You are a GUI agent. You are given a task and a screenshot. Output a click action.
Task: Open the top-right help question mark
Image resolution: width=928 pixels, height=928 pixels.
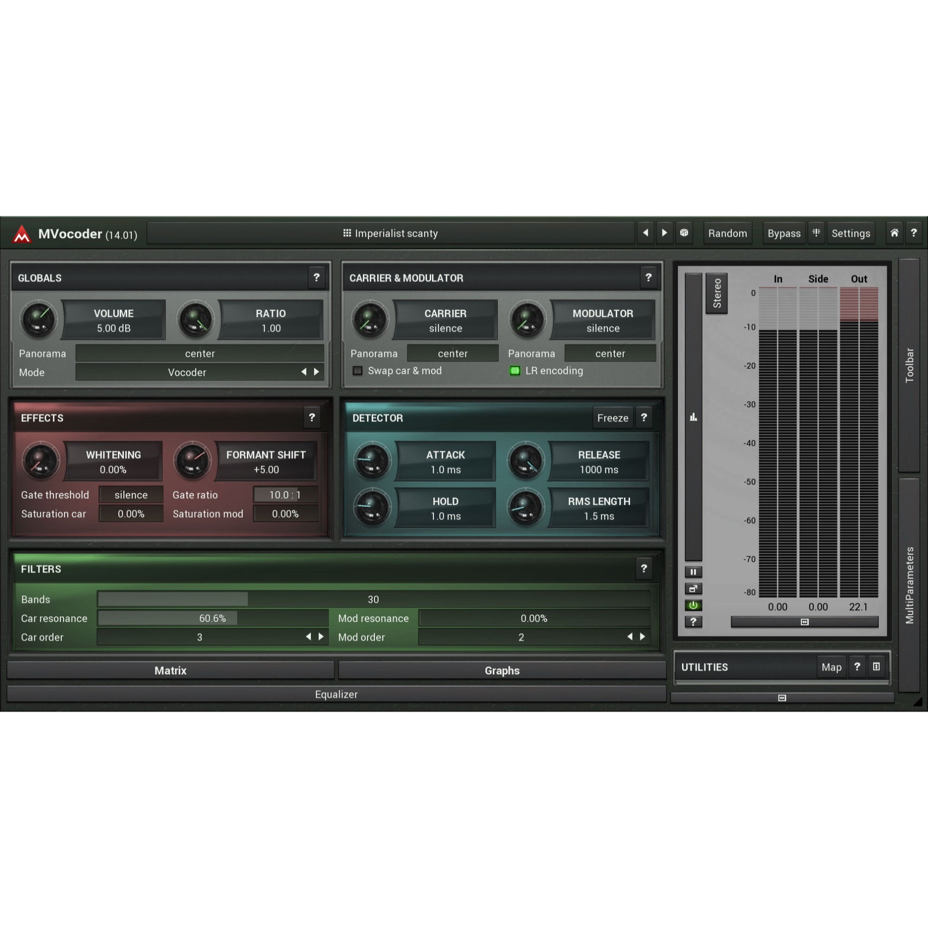(914, 233)
